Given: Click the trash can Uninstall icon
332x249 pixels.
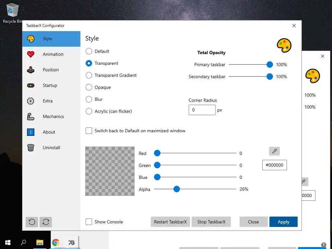Looking at the screenshot, I should pyautogui.click(x=31, y=148).
